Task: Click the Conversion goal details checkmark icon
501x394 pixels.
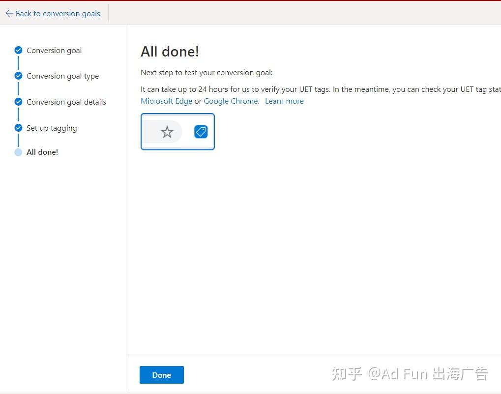Action: coord(19,102)
